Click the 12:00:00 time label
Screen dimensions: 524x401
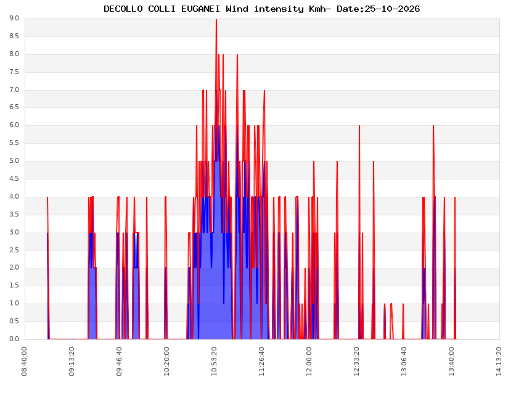pyautogui.click(x=309, y=362)
